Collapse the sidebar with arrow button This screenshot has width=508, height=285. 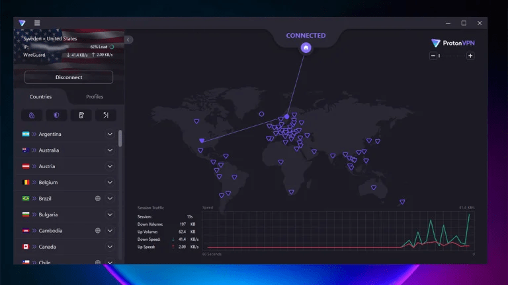pyautogui.click(x=128, y=40)
